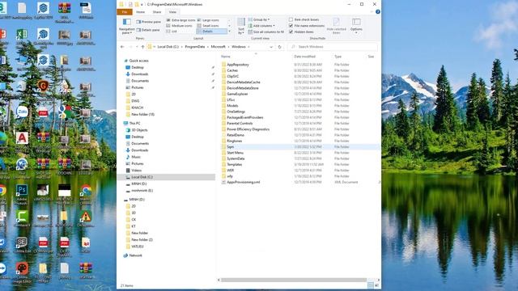Open Excel shortcut on the desktop
Image resolution: width=518 pixels, height=291 pixels.
pyautogui.click(x=22, y=37)
